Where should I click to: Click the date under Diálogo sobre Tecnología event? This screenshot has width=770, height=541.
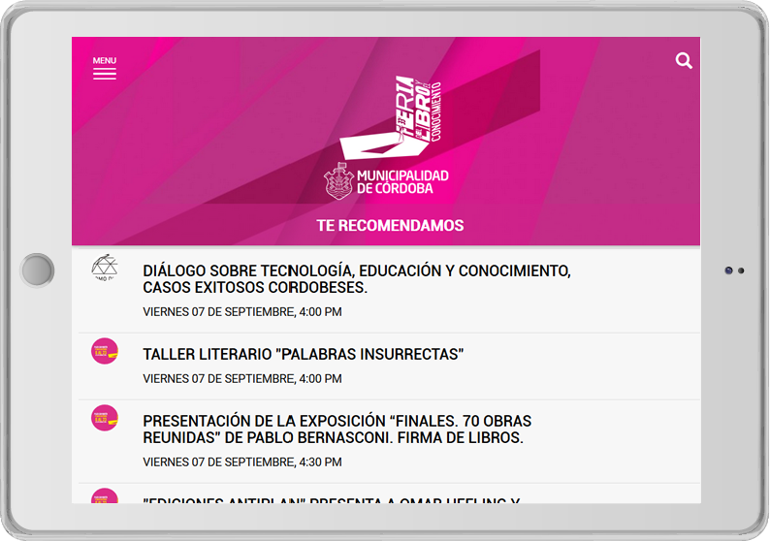pyautogui.click(x=242, y=312)
